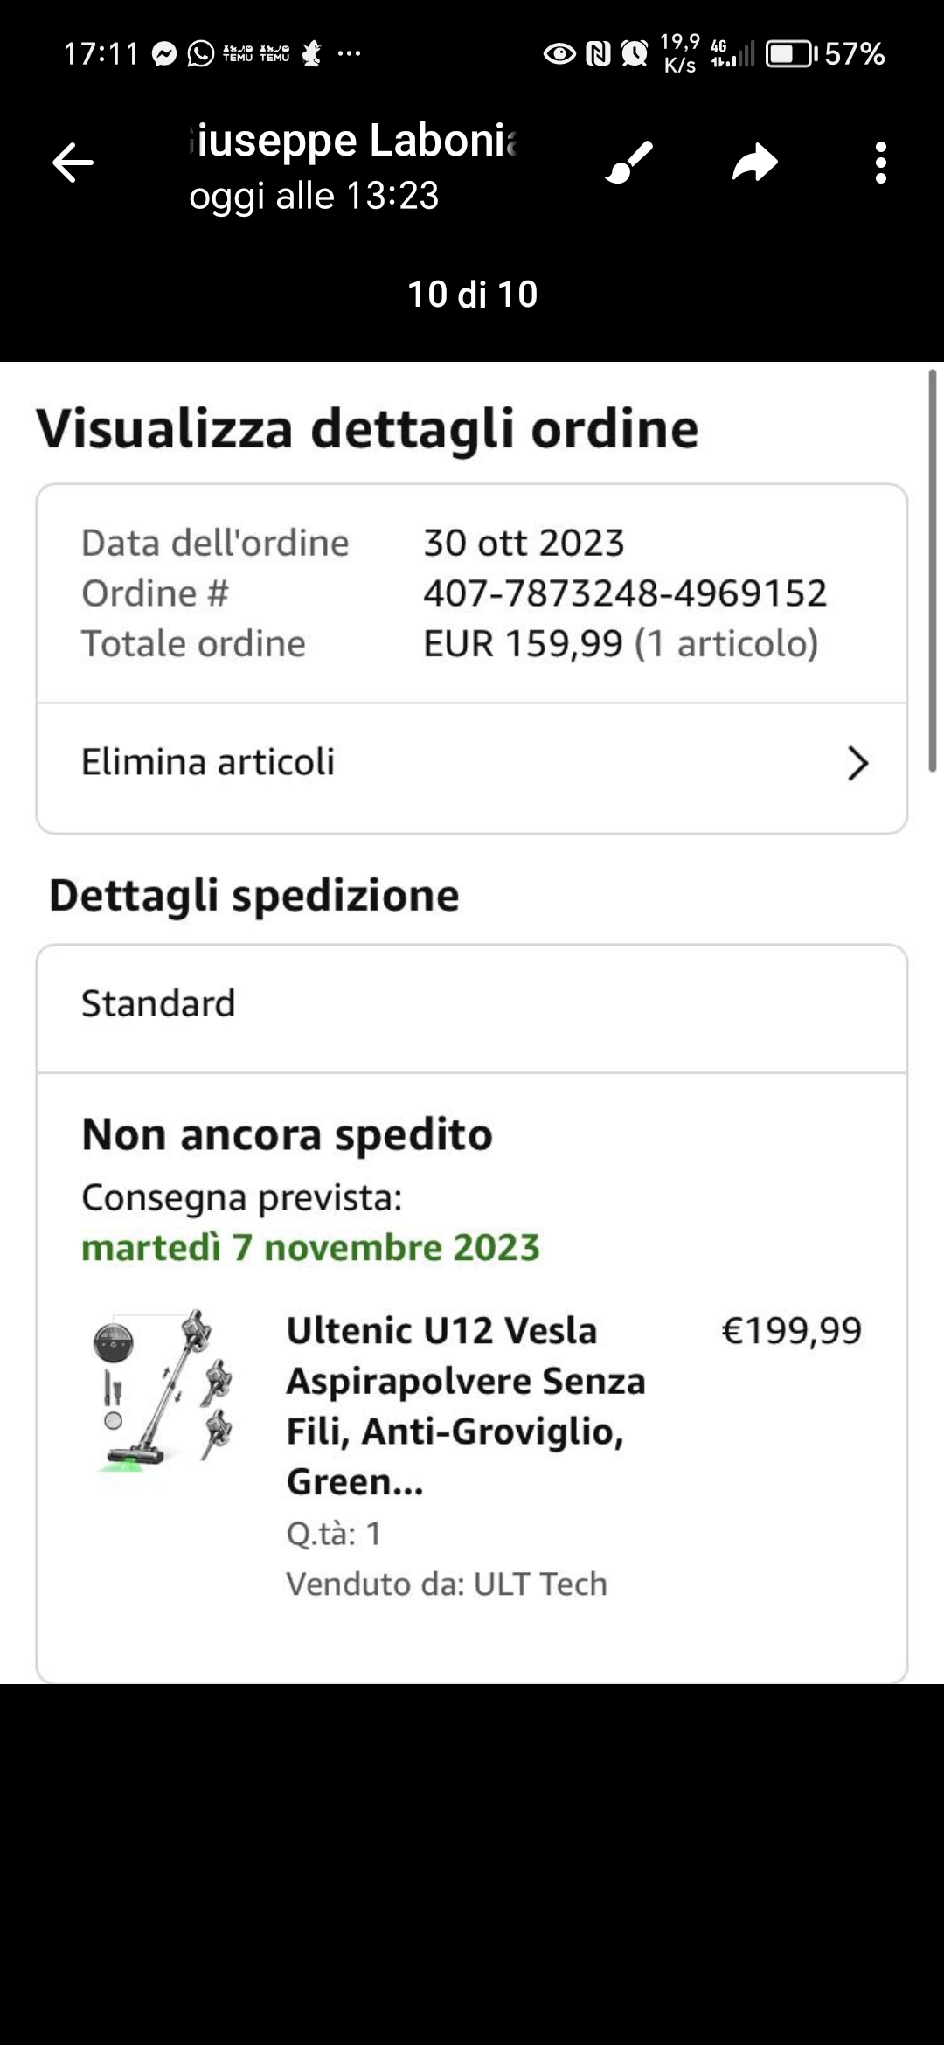Open the brush edit tool

[629, 163]
